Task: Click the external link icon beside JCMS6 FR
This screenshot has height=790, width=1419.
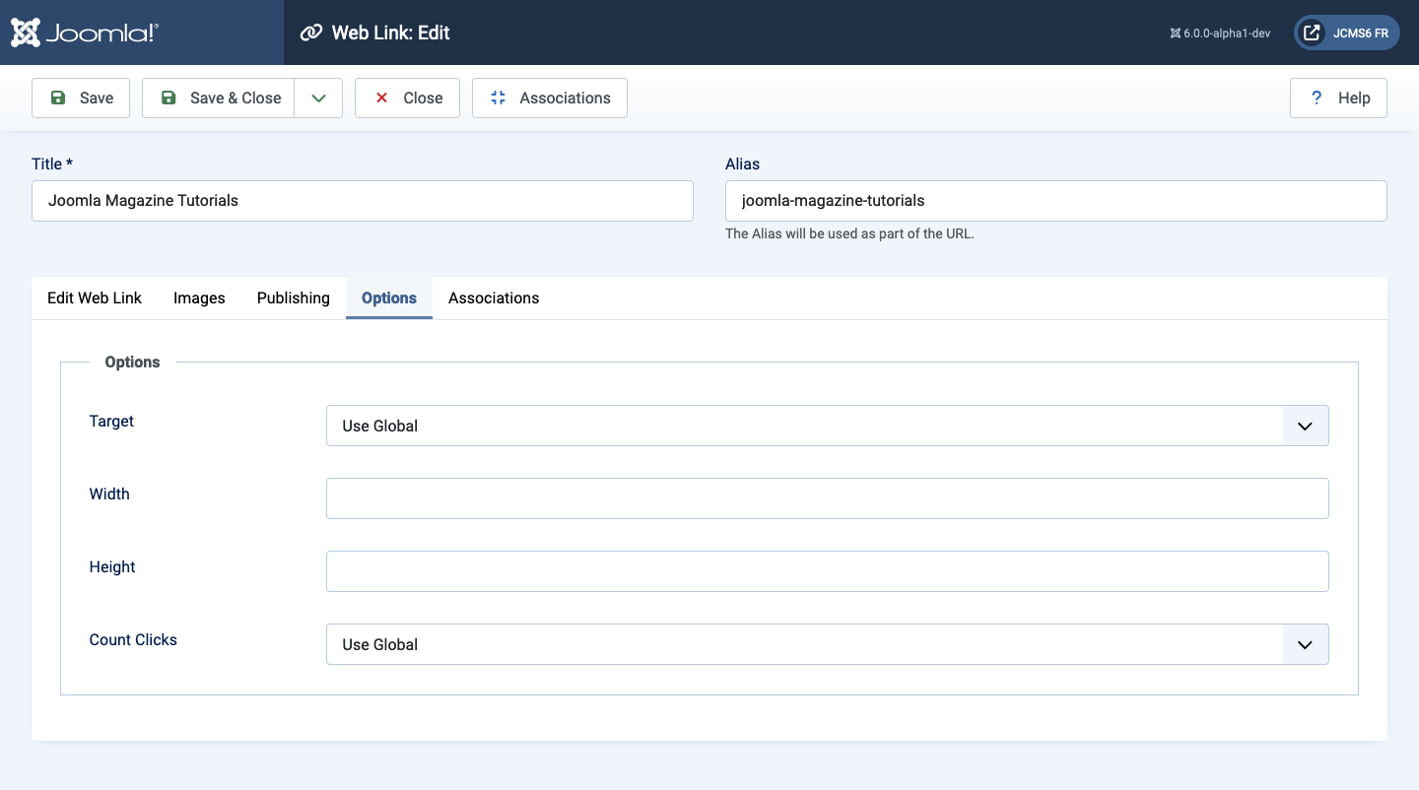Action: pyautogui.click(x=1312, y=33)
